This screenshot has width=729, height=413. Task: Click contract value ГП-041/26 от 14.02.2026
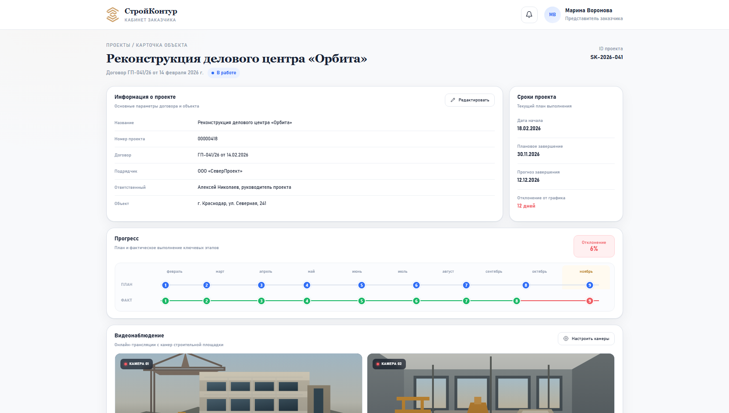[223, 155]
